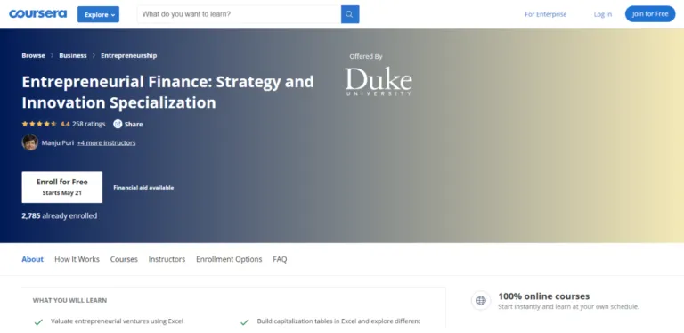The image size is (684, 333).
Task: Click the checkmark next to 'Build capitalization tables'
Action: point(245,322)
